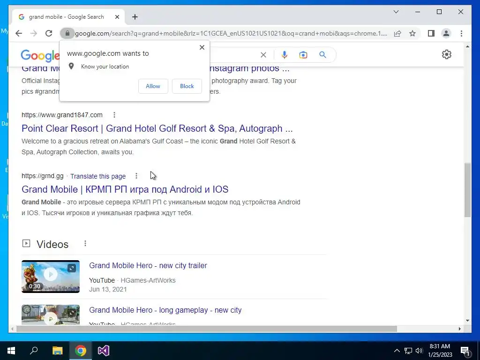Start voice search with microphone icon
The height and width of the screenshot is (360, 480).
[x=285, y=55]
